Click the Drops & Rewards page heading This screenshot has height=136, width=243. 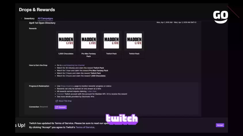click(37, 10)
